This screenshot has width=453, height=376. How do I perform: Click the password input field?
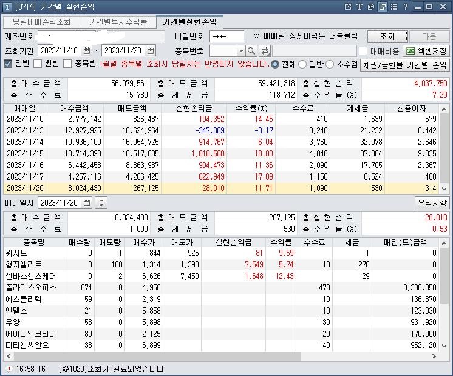click(225, 36)
